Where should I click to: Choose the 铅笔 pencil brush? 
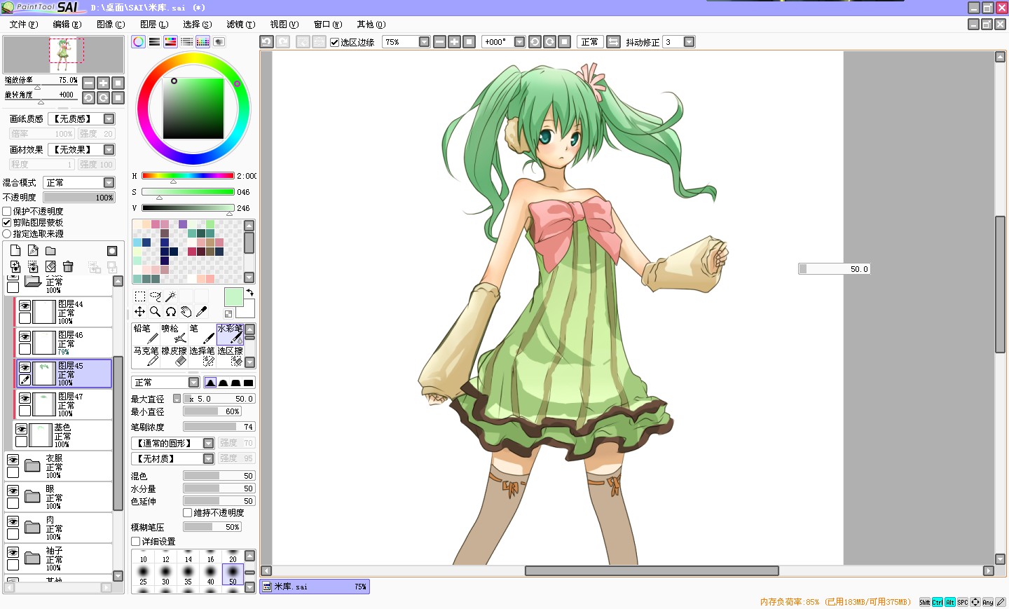tap(146, 334)
